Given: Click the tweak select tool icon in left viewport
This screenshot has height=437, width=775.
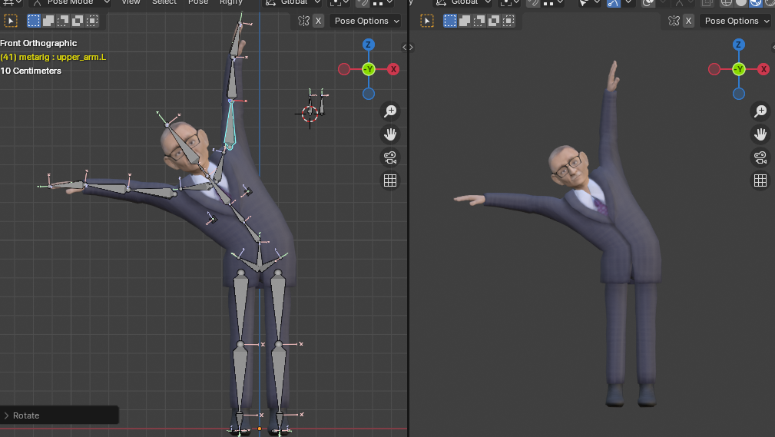Looking at the screenshot, I should coord(11,21).
